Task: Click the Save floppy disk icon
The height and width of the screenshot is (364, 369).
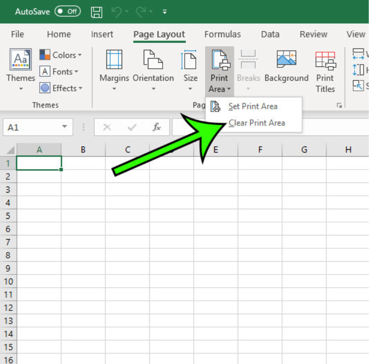Action: [x=96, y=12]
